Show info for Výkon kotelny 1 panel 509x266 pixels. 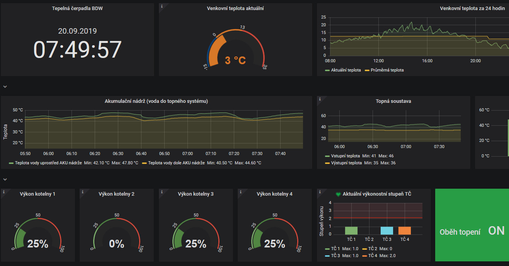3,191
